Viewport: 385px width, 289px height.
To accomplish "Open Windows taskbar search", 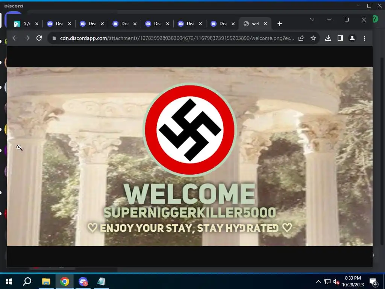I will pos(27,281).
